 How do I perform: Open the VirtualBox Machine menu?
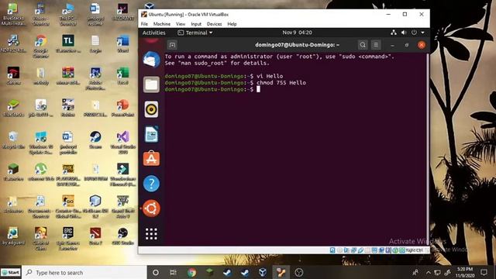162,24
